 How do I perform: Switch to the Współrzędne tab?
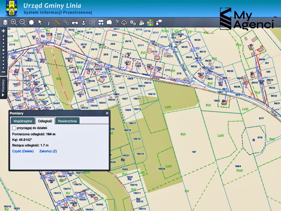[23, 121]
